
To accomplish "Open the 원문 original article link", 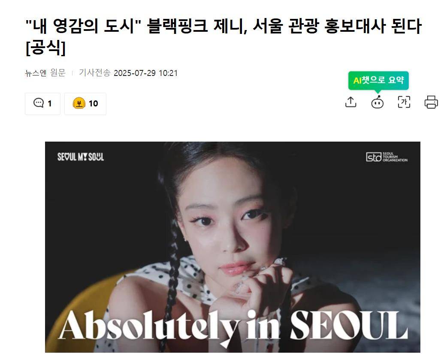I will coord(58,73).
